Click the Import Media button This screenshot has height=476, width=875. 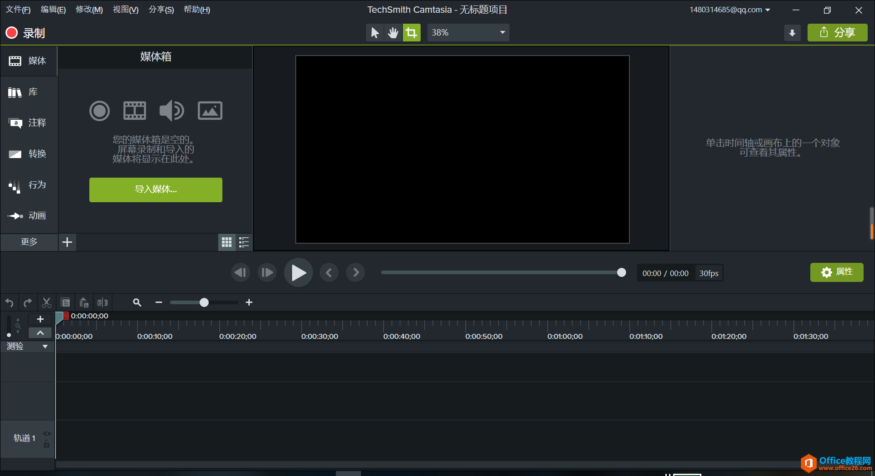155,189
